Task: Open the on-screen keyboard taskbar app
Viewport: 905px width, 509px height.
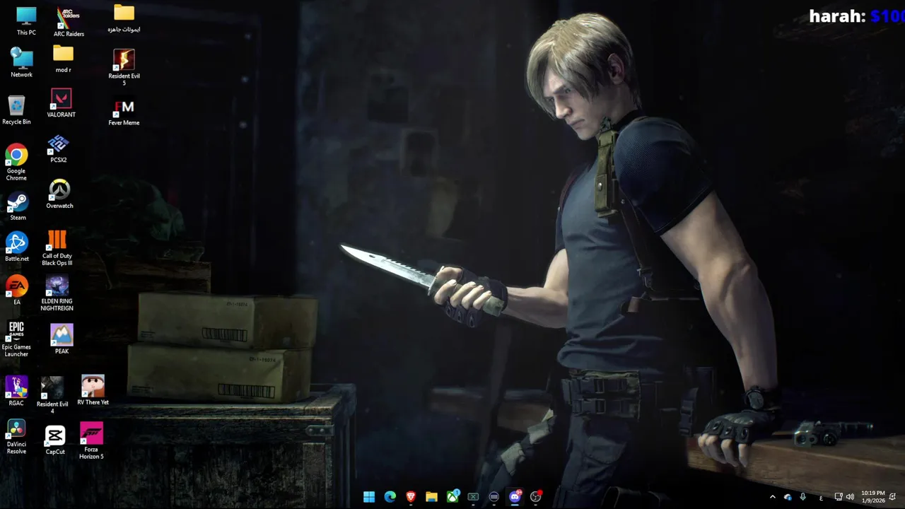Action: (x=494, y=497)
